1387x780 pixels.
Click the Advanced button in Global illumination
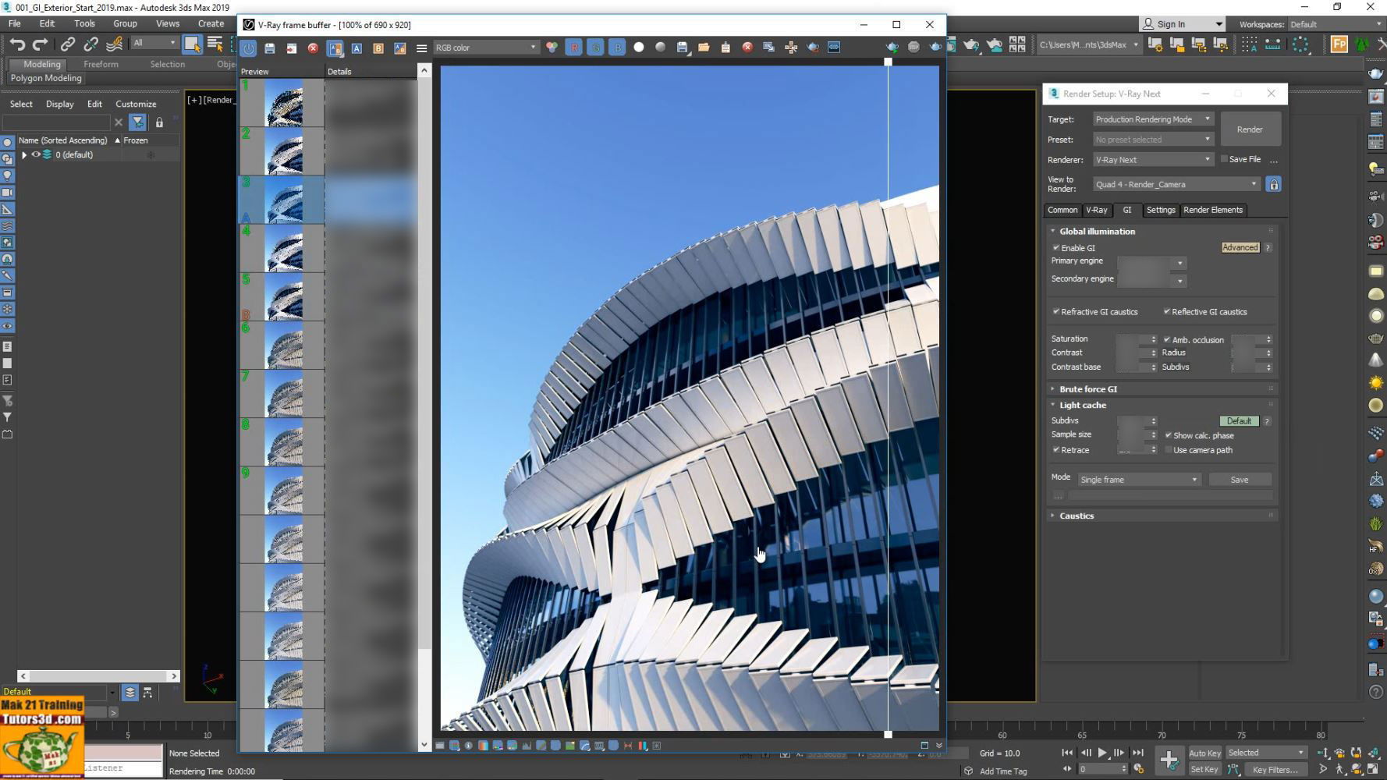pyautogui.click(x=1240, y=248)
